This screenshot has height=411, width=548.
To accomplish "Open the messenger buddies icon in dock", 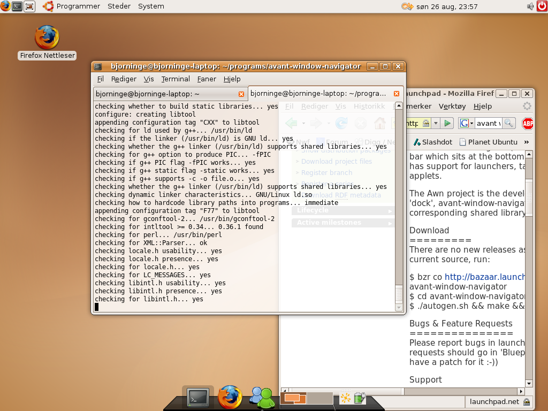I will (x=262, y=398).
